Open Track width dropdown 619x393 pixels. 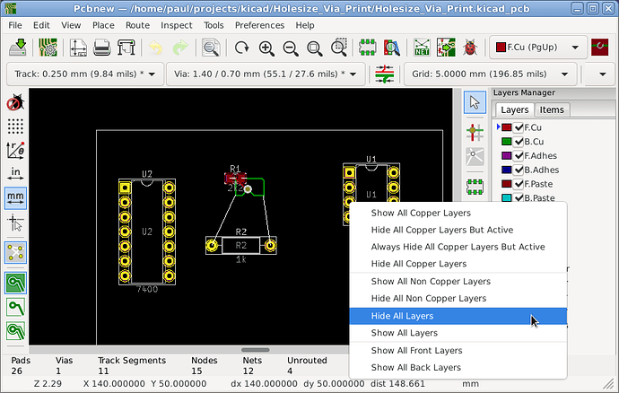85,74
